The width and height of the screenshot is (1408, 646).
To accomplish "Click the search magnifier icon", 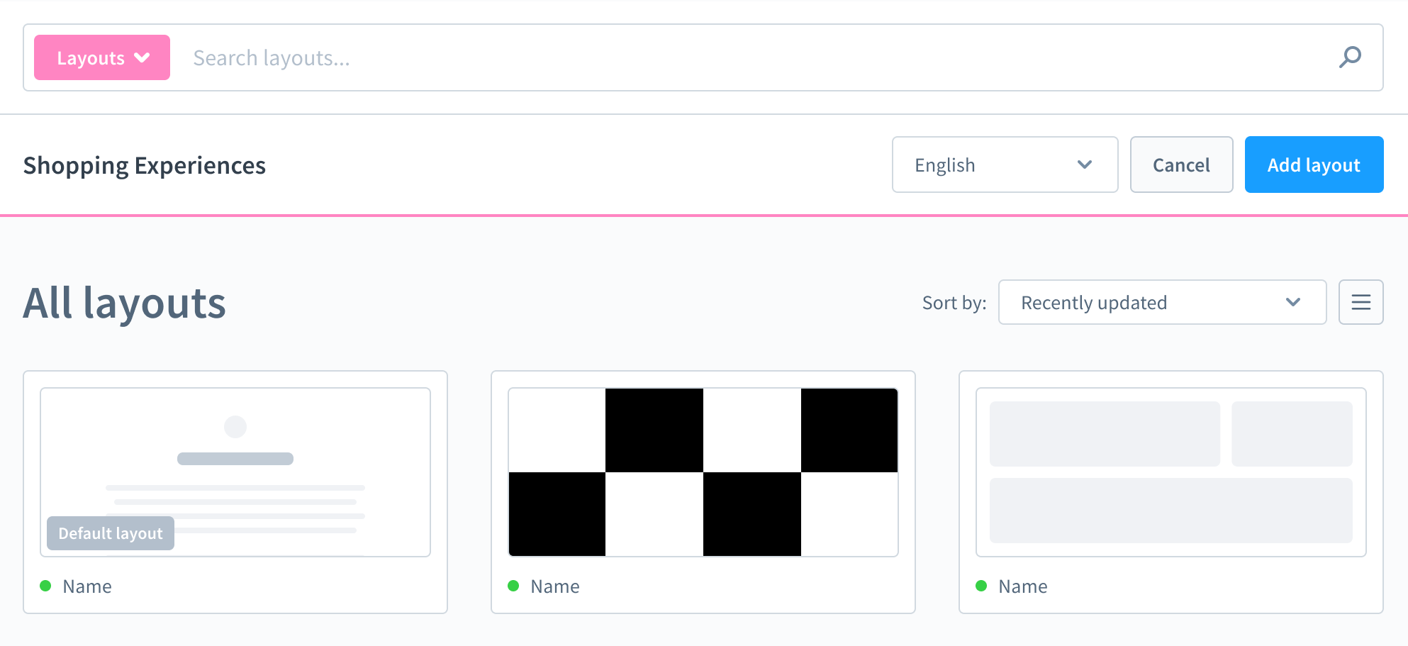I will click(x=1350, y=57).
